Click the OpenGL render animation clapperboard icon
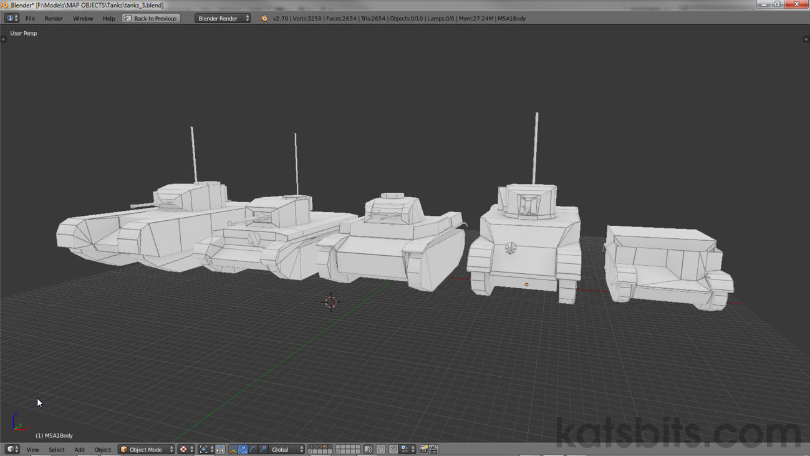 [x=433, y=449]
